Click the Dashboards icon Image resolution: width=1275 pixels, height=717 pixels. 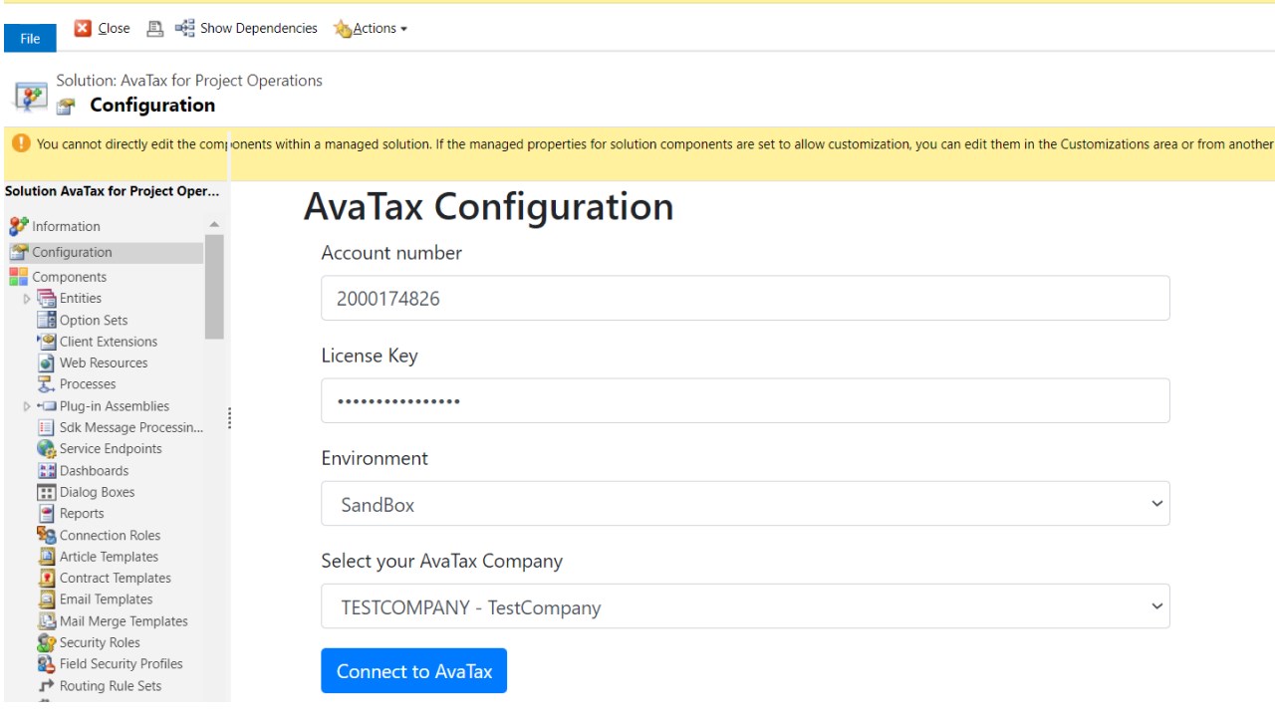(46, 470)
